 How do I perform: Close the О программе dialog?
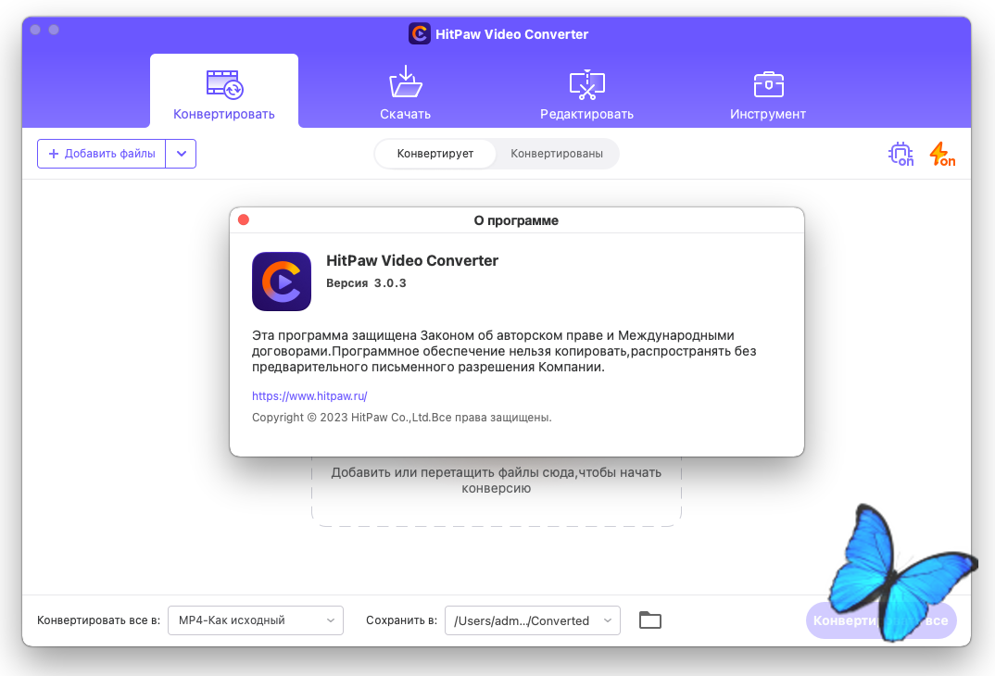pos(244,220)
